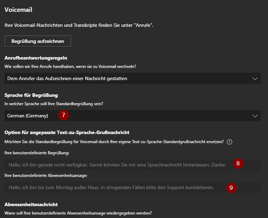Click the Voicemail-Nachrichten und Transkripte info text
268x218 pixels.
[x=79, y=25]
